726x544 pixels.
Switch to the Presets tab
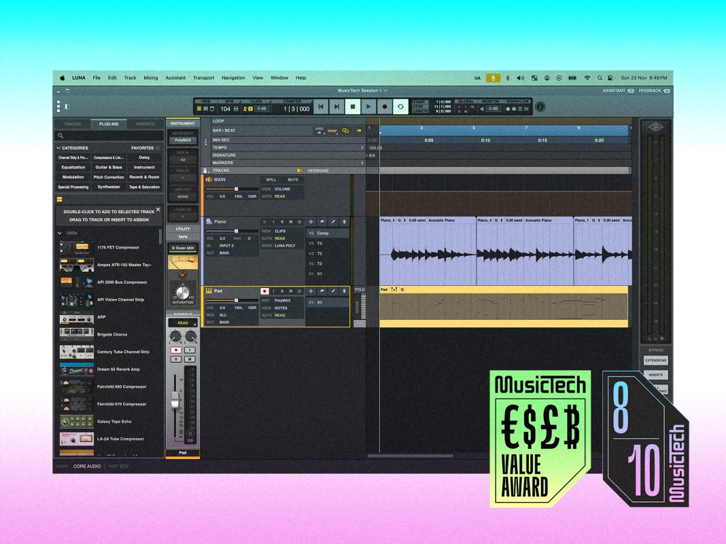click(145, 124)
